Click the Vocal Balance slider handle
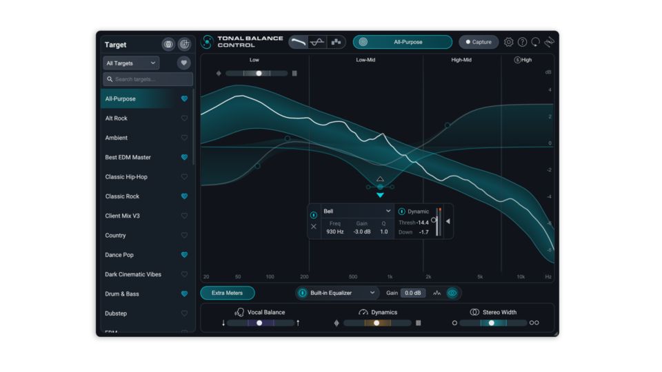The height and width of the screenshot is (372, 662). click(x=259, y=323)
